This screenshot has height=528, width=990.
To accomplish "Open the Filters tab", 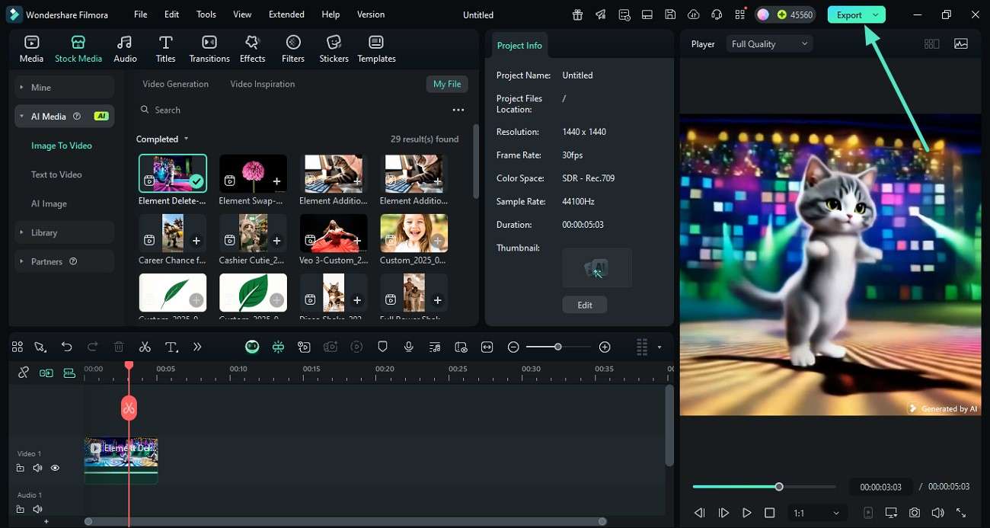I will (x=293, y=49).
